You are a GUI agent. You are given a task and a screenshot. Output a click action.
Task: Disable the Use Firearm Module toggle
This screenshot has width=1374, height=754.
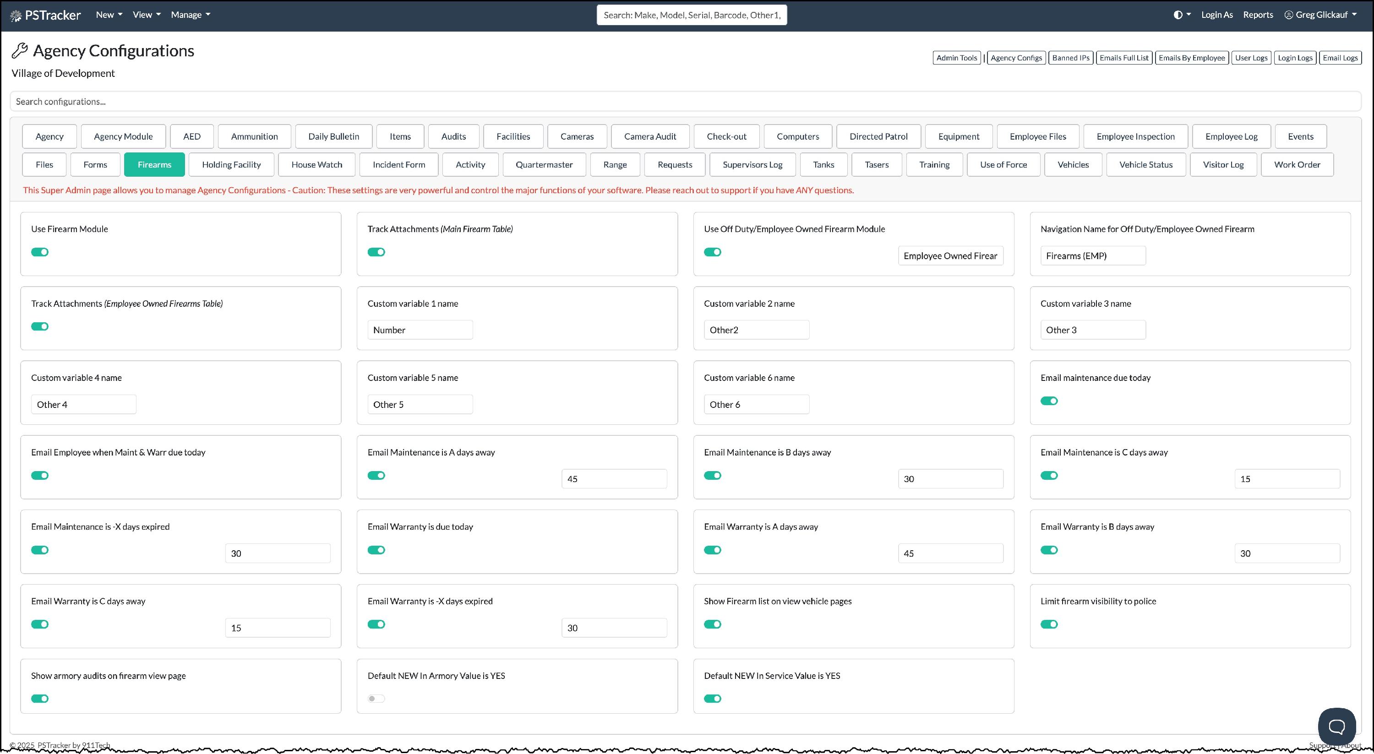[x=40, y=252]
